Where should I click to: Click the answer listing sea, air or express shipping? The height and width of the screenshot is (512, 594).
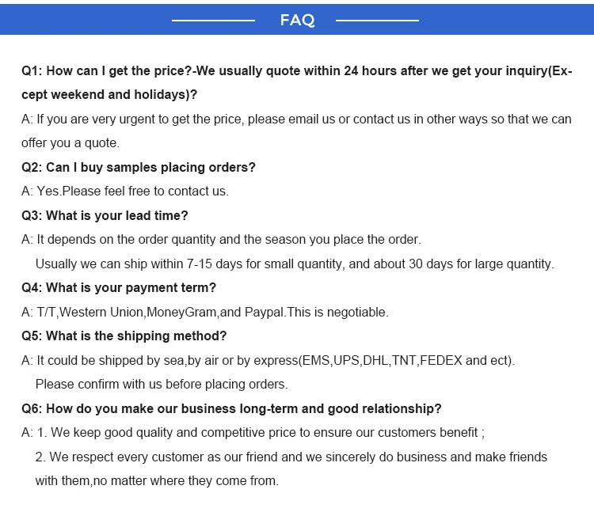268,360
